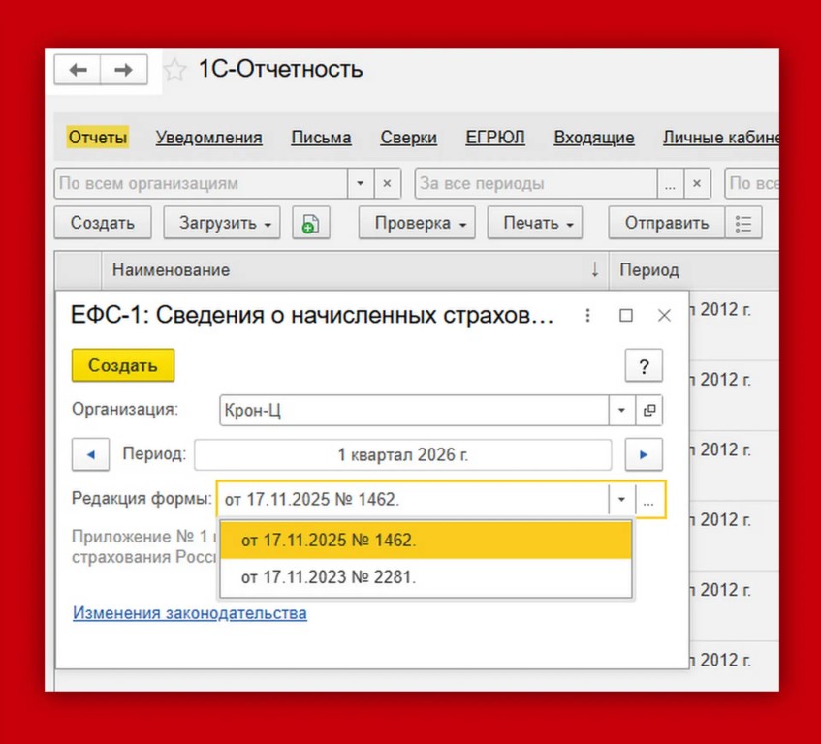Open the list settings icon near Отправить

pyautogui.click(x=743, y=223)
